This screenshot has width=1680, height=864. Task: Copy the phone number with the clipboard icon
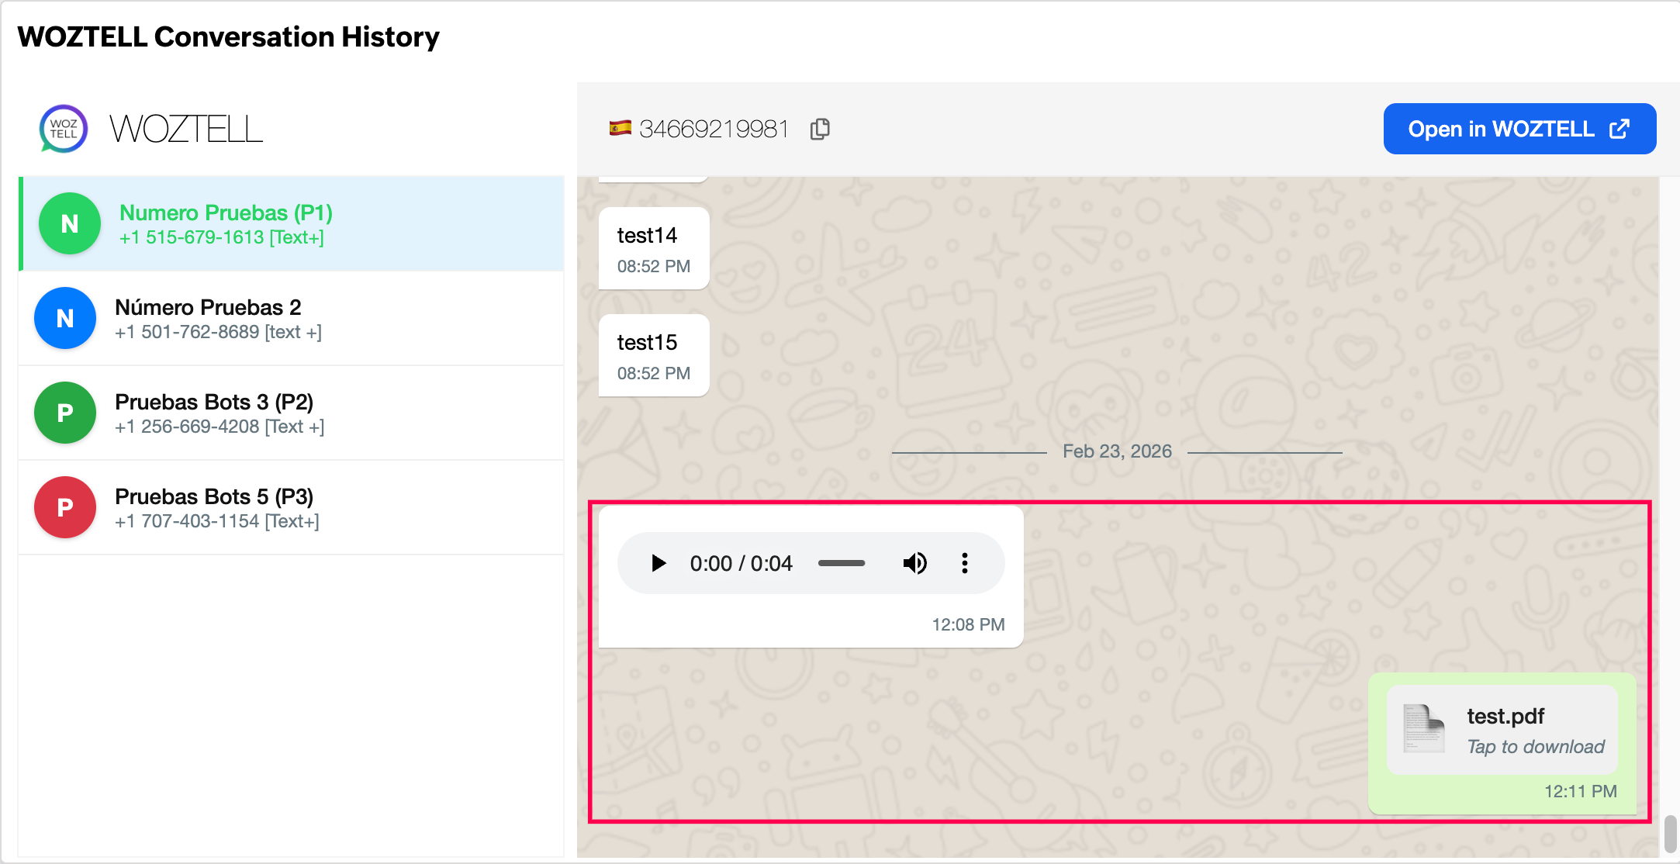pyautogui.click(x=820, y=129)
